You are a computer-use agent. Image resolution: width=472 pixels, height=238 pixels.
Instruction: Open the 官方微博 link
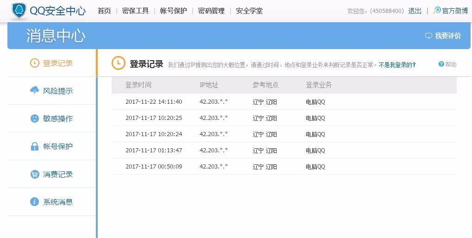[x=455, y=11]
